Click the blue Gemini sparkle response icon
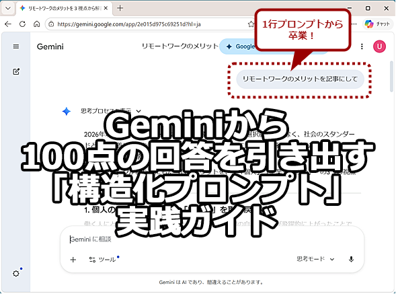 67,111
